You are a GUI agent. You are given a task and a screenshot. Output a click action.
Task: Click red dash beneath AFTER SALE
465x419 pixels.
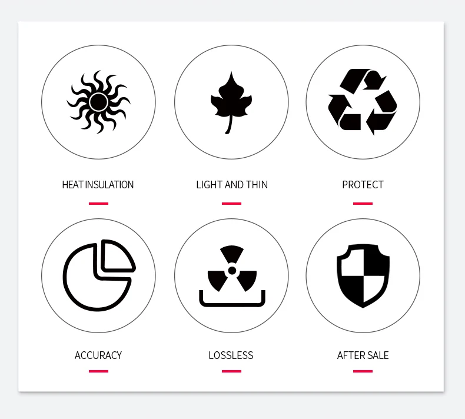click(x=363, y=371)
